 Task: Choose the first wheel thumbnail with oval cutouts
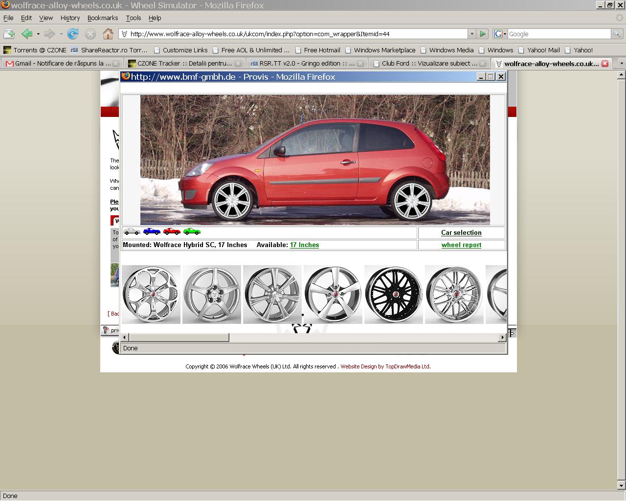click(151, 295)
